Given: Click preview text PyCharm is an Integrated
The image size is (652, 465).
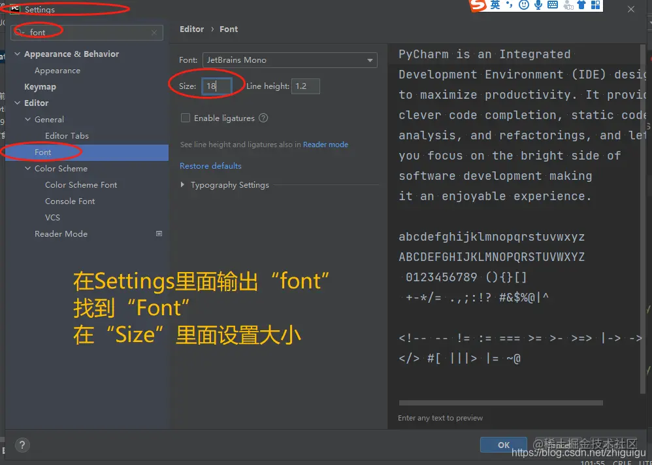Looking at the screenshot, I should [484, 54].
